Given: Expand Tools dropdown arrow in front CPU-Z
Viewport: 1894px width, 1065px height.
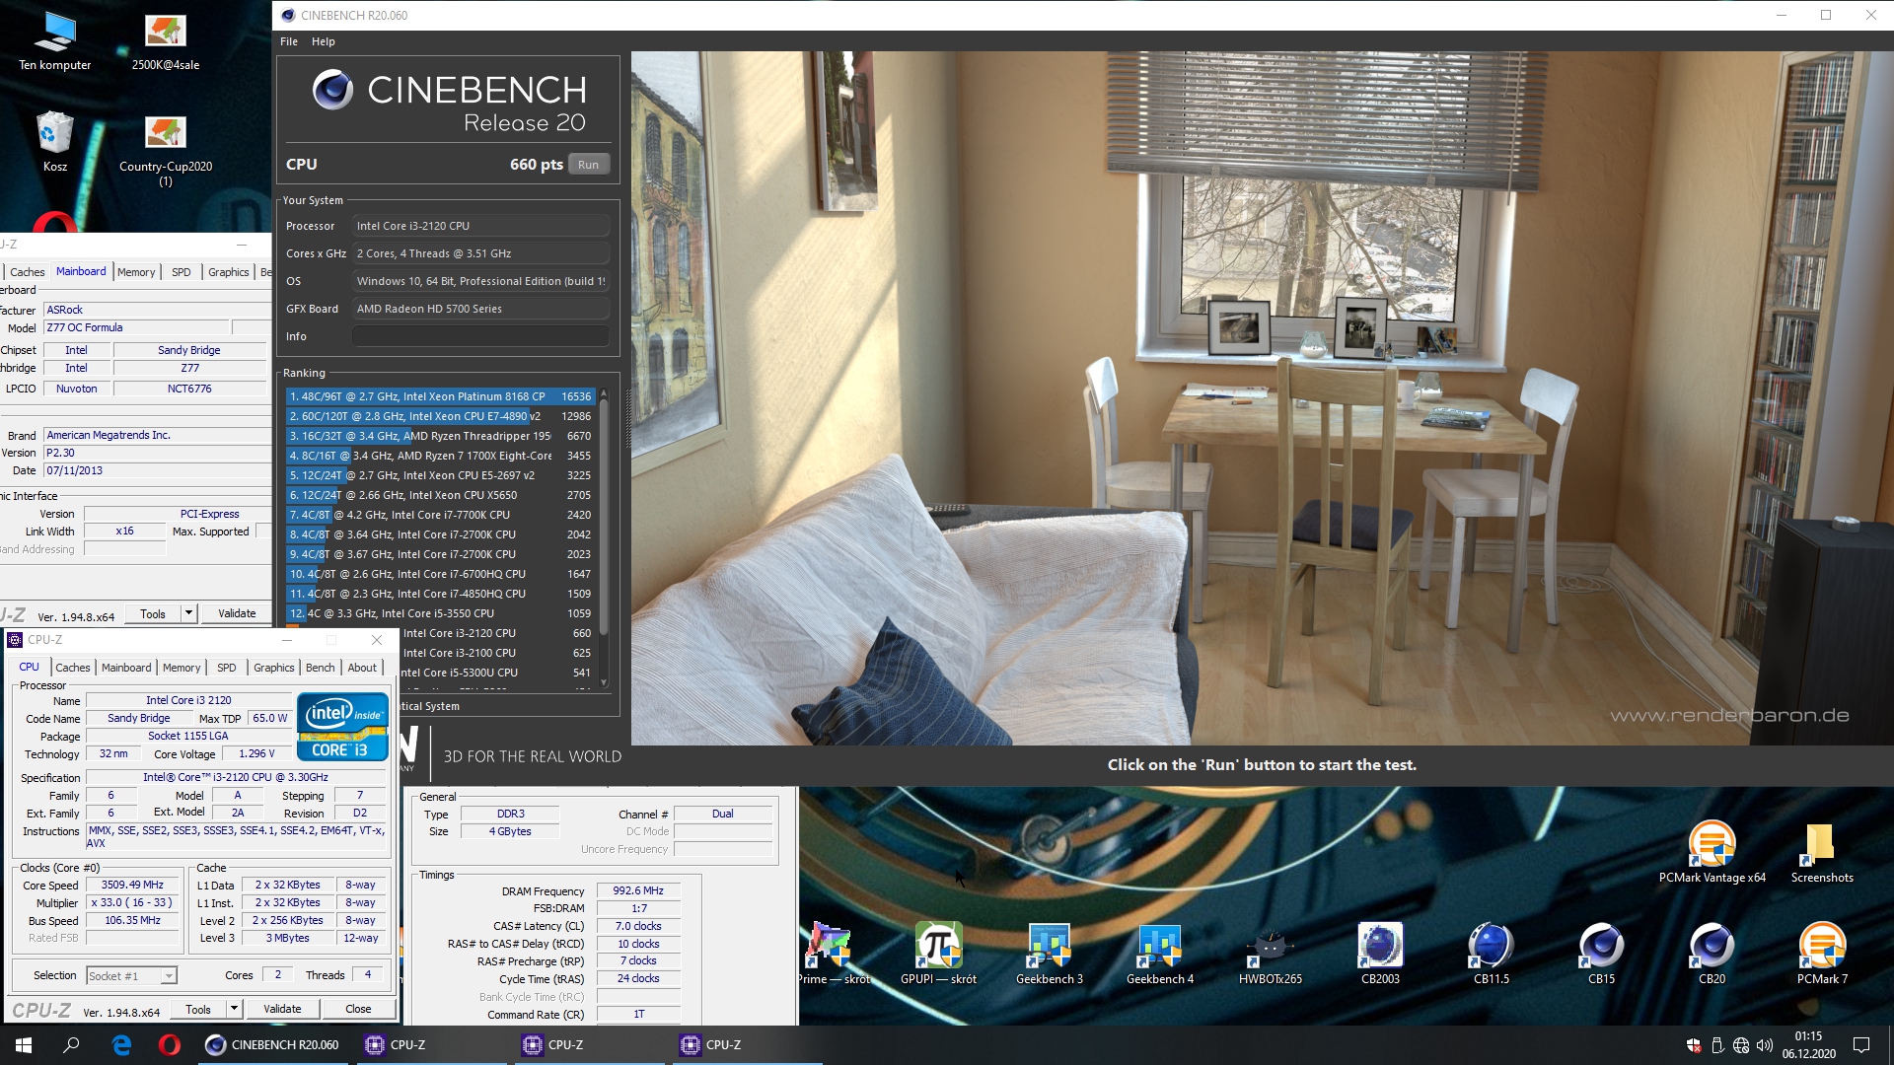Looking at the screenshot, I should click(x=234, y=1009).
